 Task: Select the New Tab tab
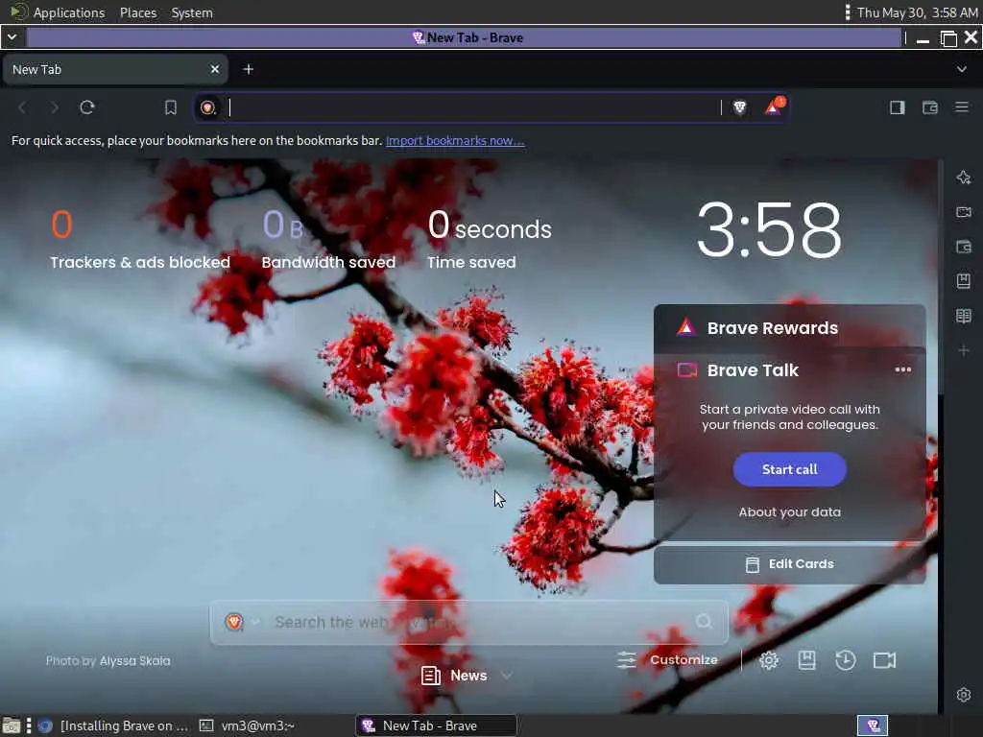click(115, 69)
